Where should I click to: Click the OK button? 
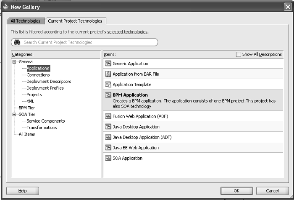(x=236, y=191)
